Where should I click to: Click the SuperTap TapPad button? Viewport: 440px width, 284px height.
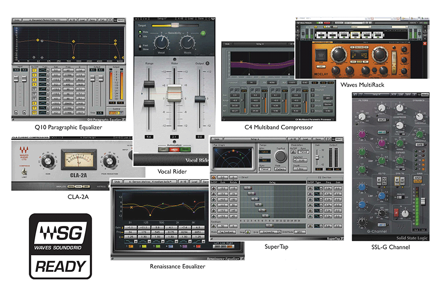coord(280,157)
